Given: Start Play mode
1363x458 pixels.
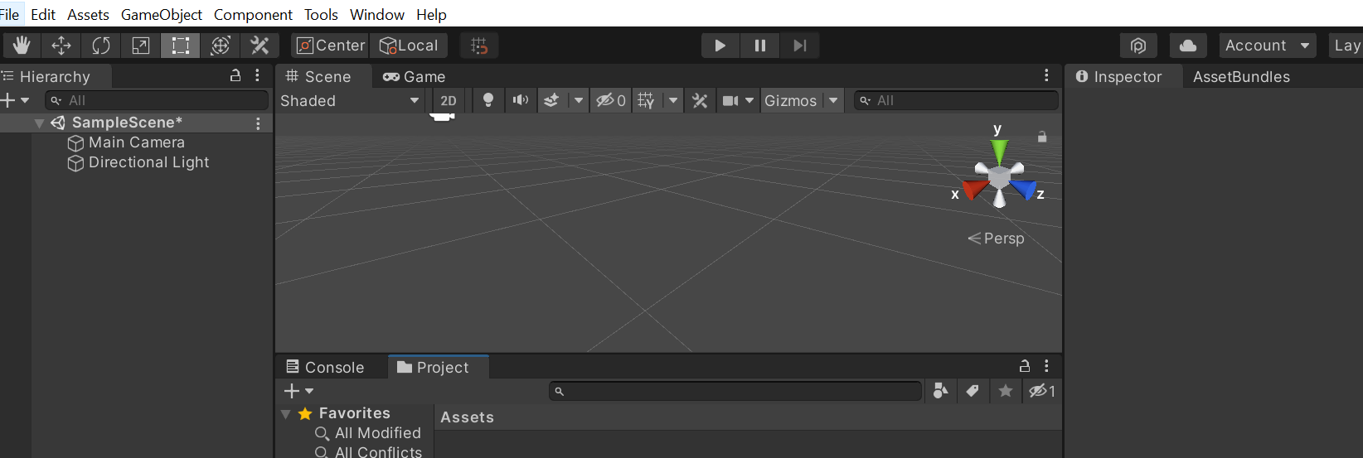Looking at the screenshot, I should point(720,46).
